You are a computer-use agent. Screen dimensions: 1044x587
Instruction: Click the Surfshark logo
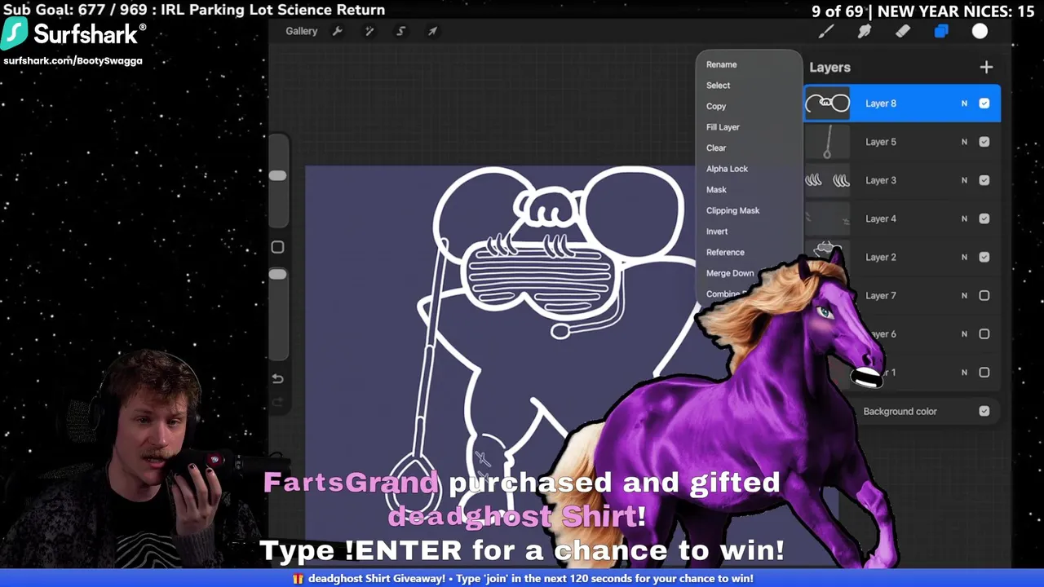click(73, 33)
